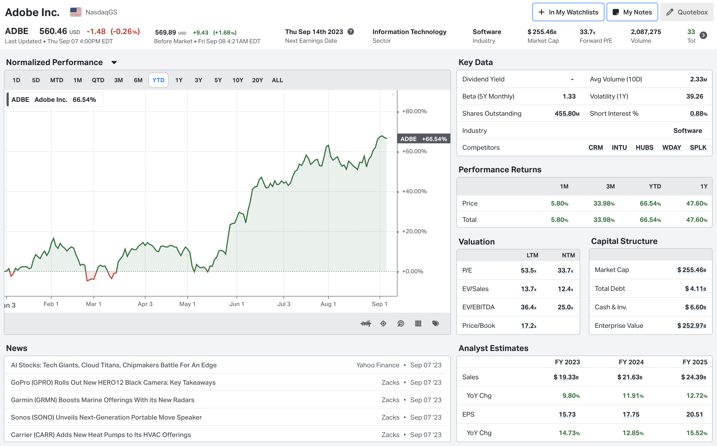Open the Carrier Heat Pumps news article
This screenshot has height=446, width=717.
pyautogui.click(x=101, y=435)
